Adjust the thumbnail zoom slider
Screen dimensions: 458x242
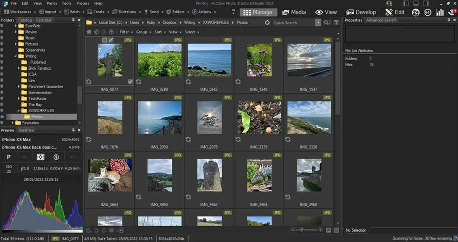point(301,230)
